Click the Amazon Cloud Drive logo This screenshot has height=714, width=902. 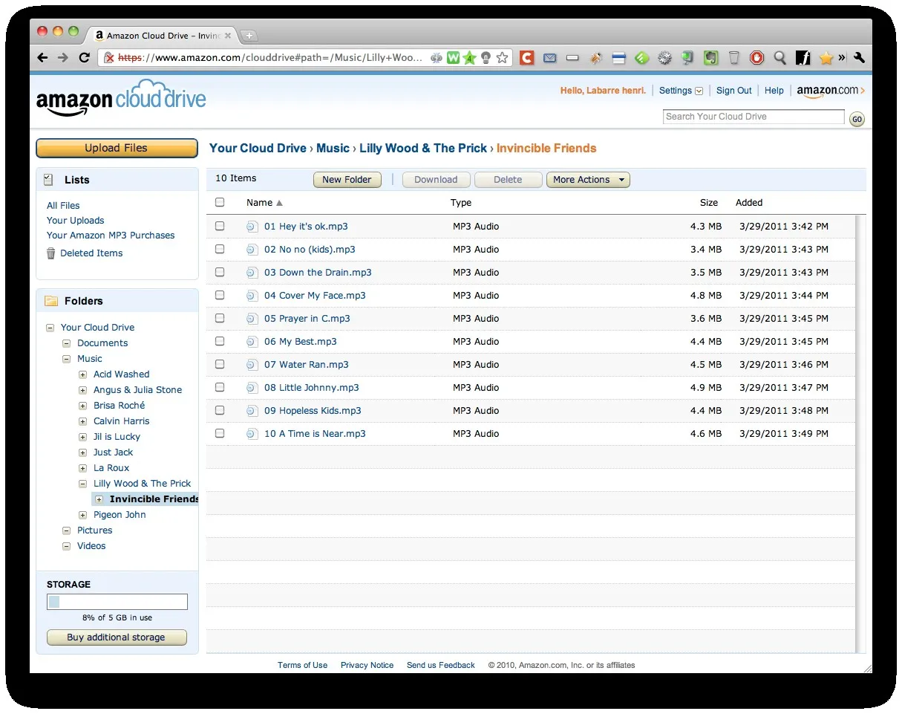pyautogui.click(x=121, y=99)
